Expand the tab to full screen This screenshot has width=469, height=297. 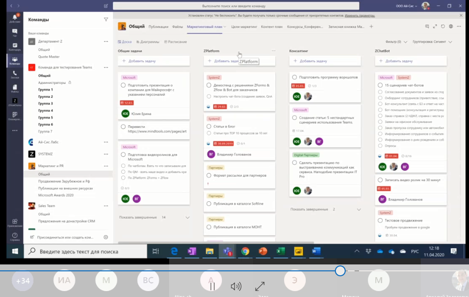(x=435, y=26)
